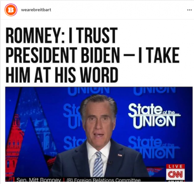Click the American flag lapel pin
194x184 pixels.
[120, 155]
